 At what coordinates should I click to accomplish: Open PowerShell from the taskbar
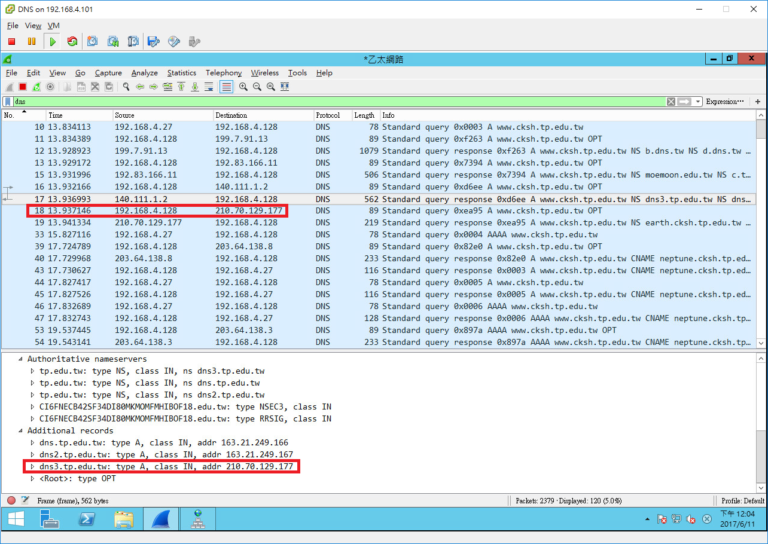(x=87, y=519)
